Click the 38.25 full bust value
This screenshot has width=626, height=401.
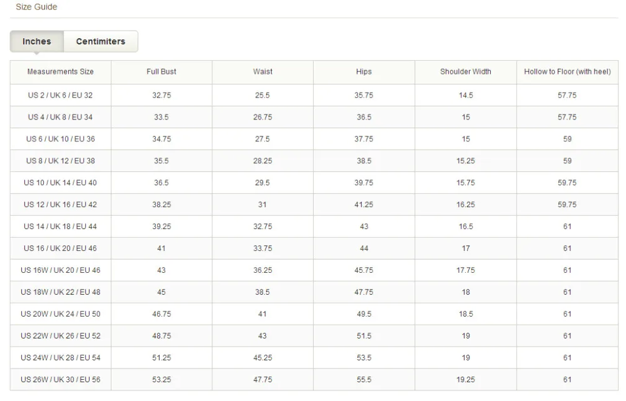(x=162, y=205)
